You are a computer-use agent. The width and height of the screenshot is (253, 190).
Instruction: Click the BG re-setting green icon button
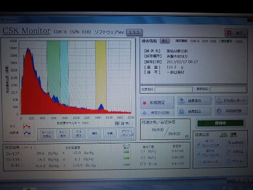235,143
